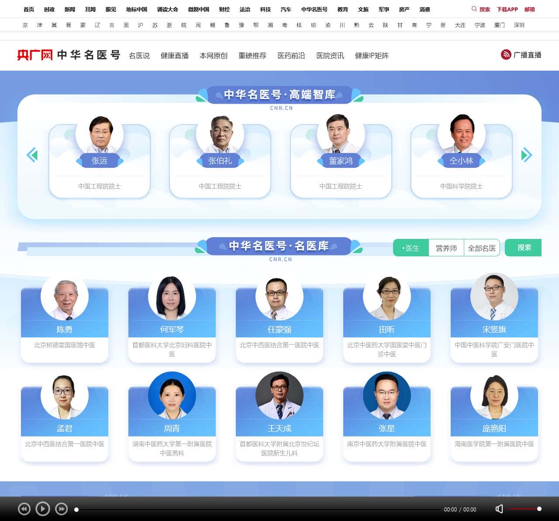Open doctor 何军琴's photo
The width and height of the screenshot is (559, 521).
172,297
